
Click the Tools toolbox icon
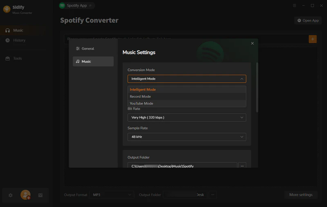[x=7, y=58]
